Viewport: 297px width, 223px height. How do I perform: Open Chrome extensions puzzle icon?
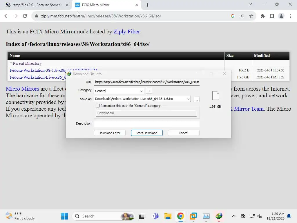point(263,16)
